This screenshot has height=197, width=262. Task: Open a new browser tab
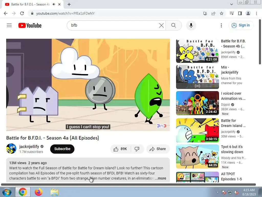tap(69, 4)
